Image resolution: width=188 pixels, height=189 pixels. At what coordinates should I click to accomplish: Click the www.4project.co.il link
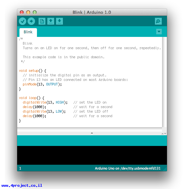pos(22,185)
